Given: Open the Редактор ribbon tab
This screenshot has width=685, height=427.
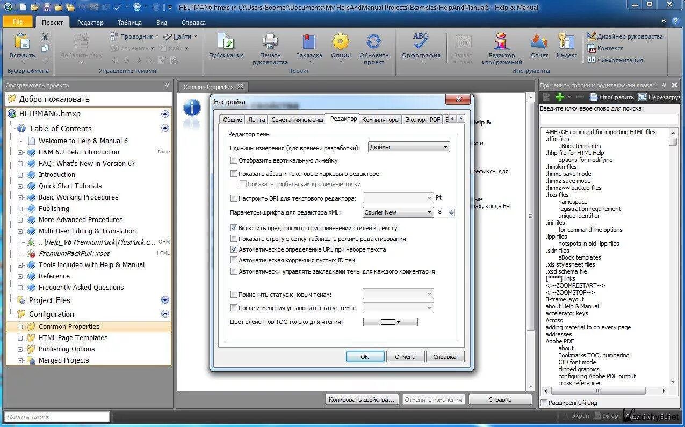Looking at the screenshot, I should click(90, 23).
